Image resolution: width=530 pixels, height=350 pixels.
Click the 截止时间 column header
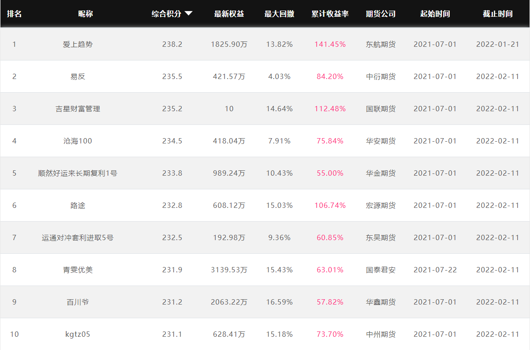(x=497, y=14)
